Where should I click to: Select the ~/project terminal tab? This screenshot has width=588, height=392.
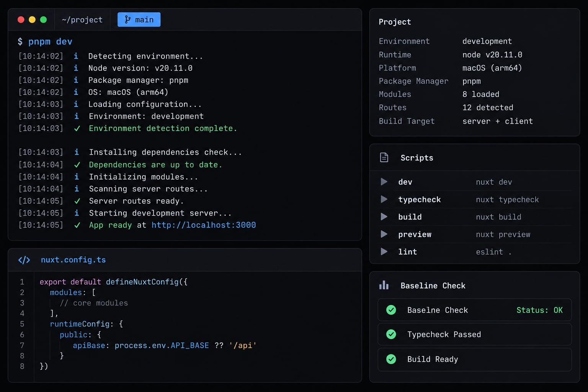(x=82, y=20)
